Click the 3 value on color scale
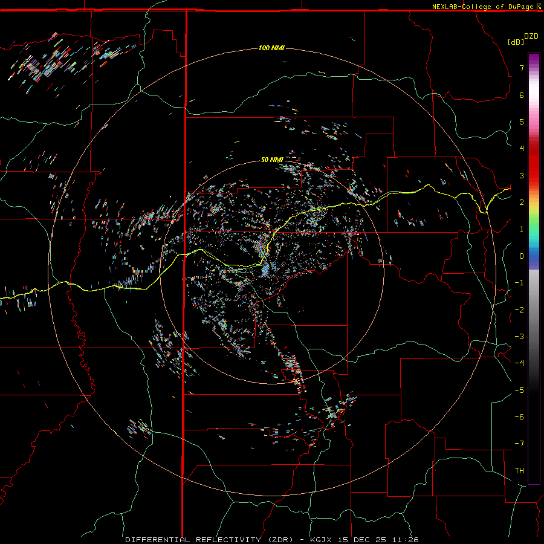This screenshot has width=544, height=544. pyautogui.click(x=522, y=175)
